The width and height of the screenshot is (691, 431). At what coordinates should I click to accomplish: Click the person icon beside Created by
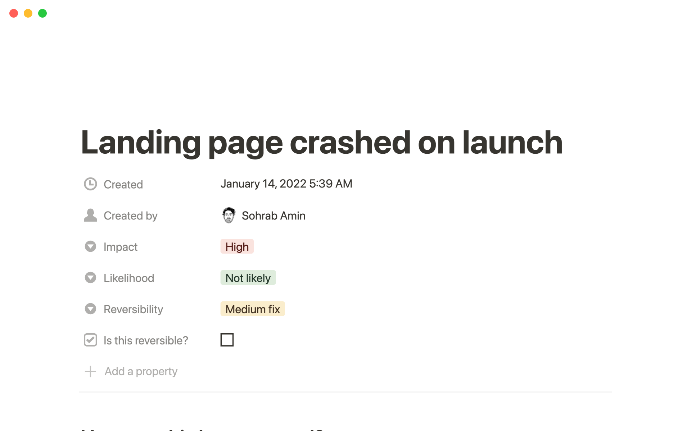90,215
